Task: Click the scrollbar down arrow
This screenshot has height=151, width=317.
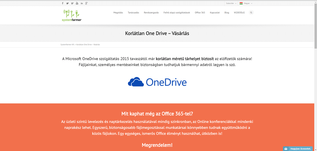Action: coord(315,149)
